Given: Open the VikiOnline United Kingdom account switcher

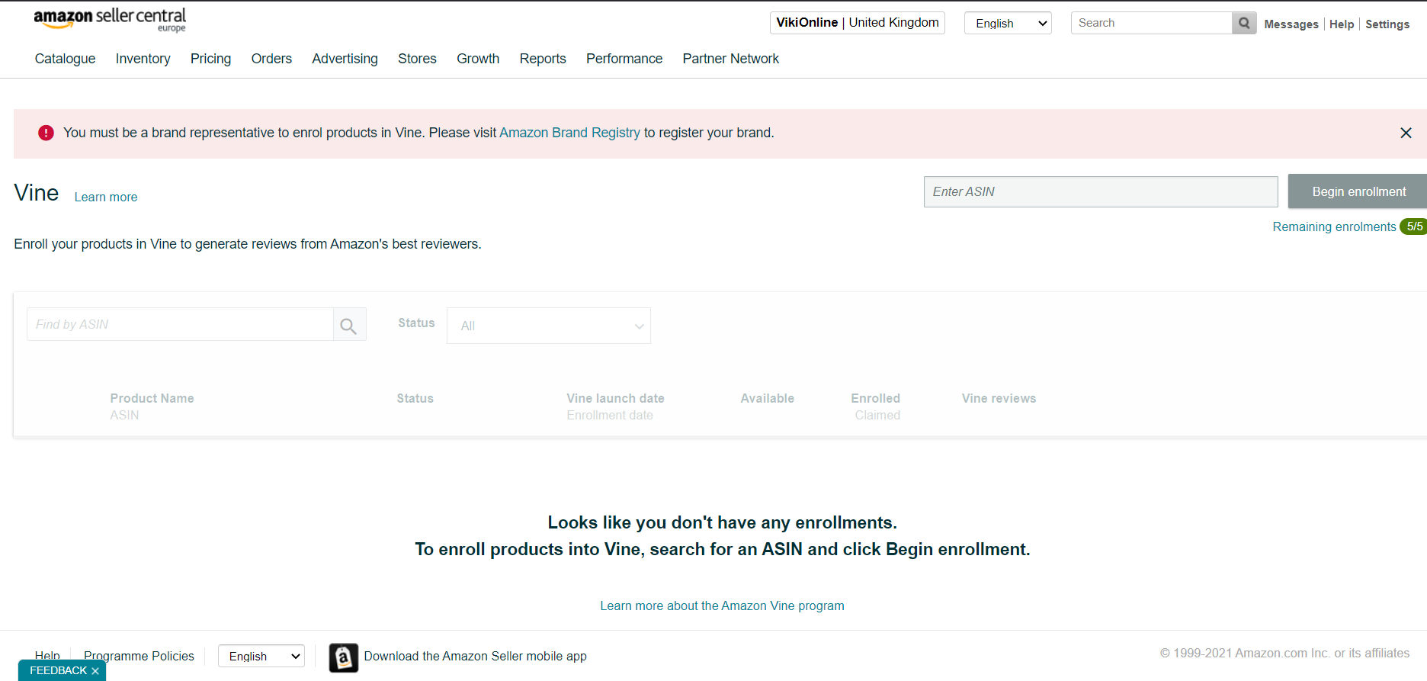Looking at the screenshot, I should [858, 23].
